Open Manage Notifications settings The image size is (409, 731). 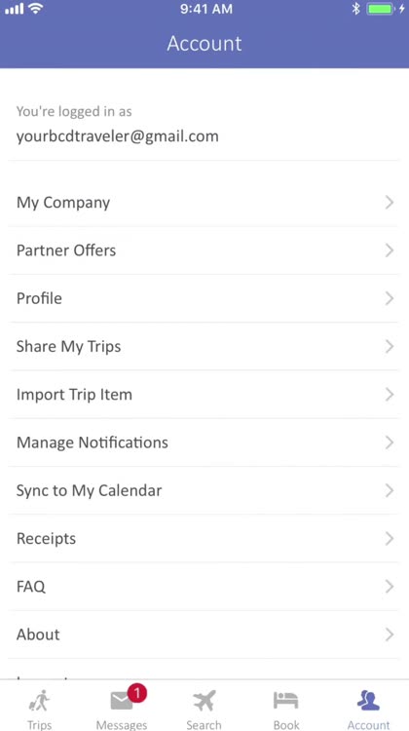coord(204,442)
